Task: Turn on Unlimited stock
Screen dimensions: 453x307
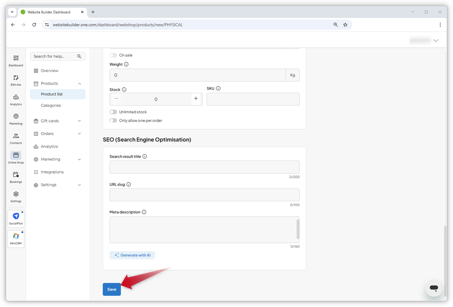Action: point(113,112)
